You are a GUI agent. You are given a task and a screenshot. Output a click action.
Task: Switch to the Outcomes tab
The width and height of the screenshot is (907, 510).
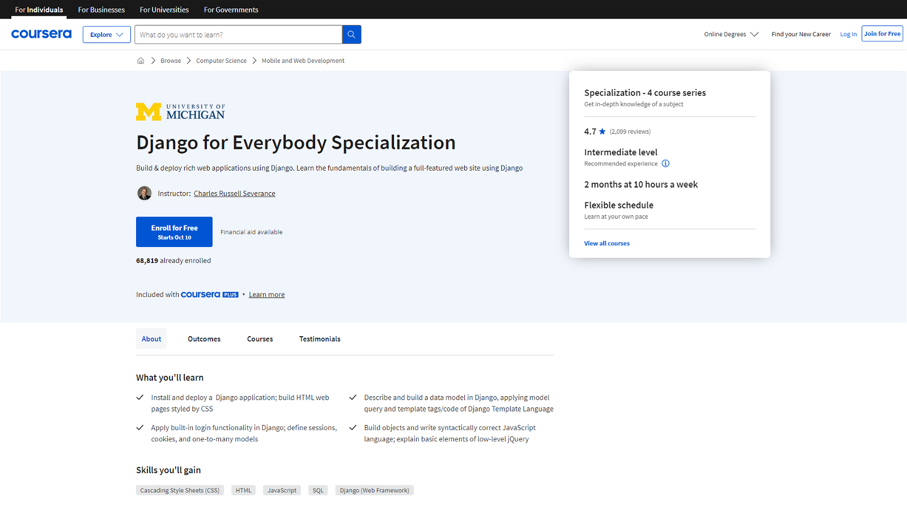point(204,339)
